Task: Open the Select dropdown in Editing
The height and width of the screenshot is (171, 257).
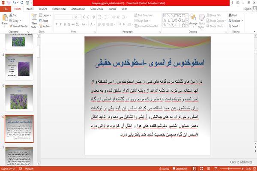Action: click(234, 26)
